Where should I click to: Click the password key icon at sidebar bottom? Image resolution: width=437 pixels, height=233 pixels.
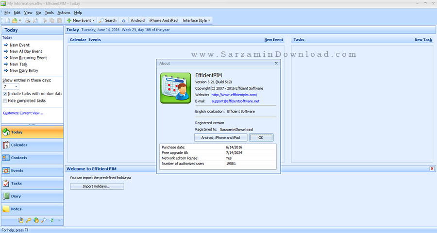click(x=29, y=220)
